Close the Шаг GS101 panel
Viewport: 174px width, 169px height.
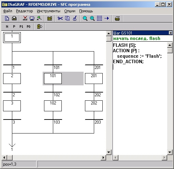coord(171,33)
